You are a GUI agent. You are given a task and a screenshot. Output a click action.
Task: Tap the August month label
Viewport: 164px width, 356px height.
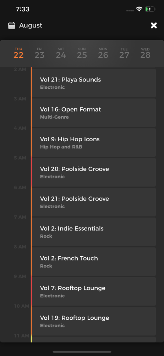tap(31, 25)
